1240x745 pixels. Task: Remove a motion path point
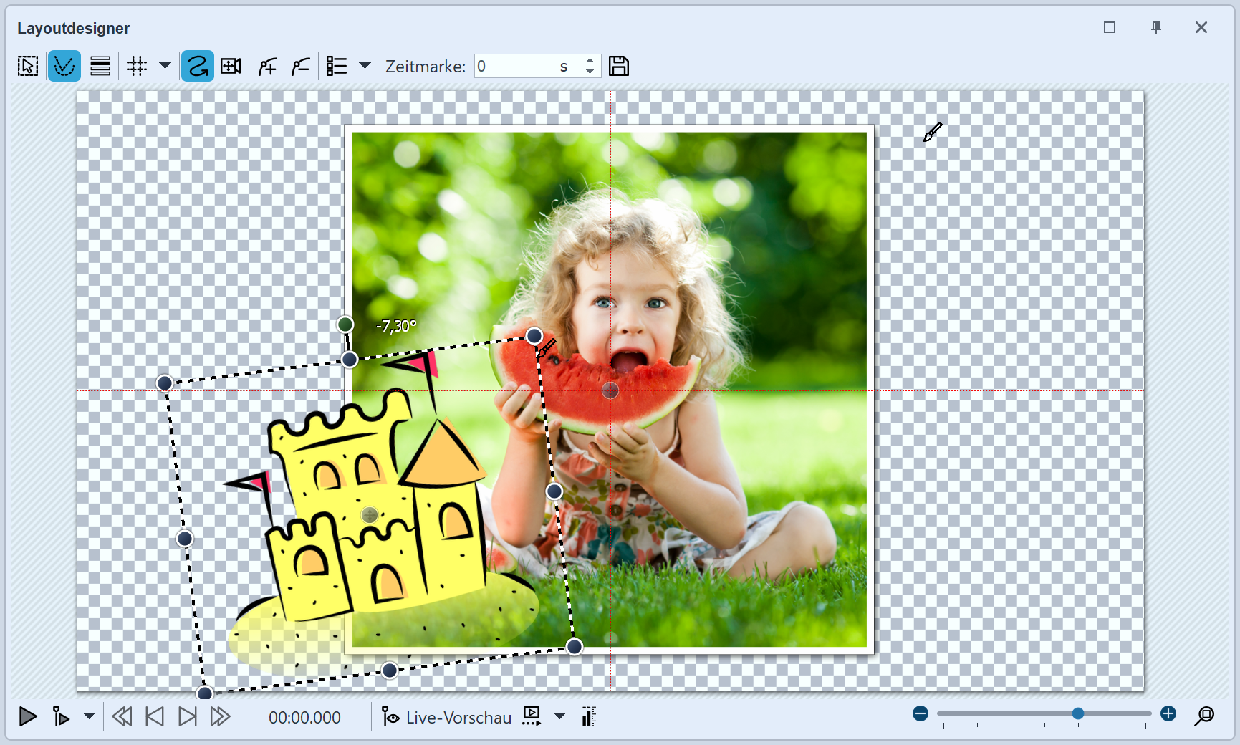pos(300,66)
